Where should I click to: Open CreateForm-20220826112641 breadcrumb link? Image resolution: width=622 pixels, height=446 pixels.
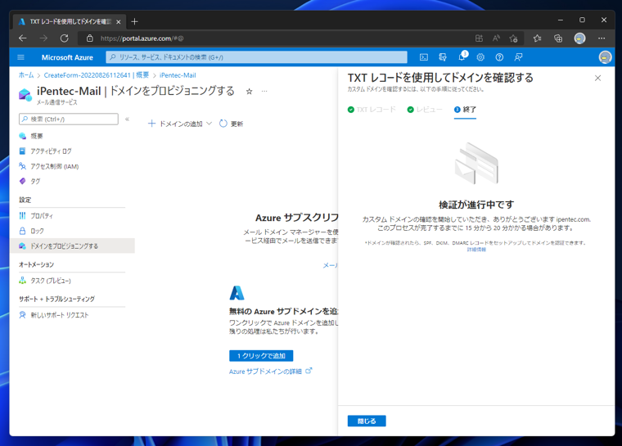[x=97, y=75]
